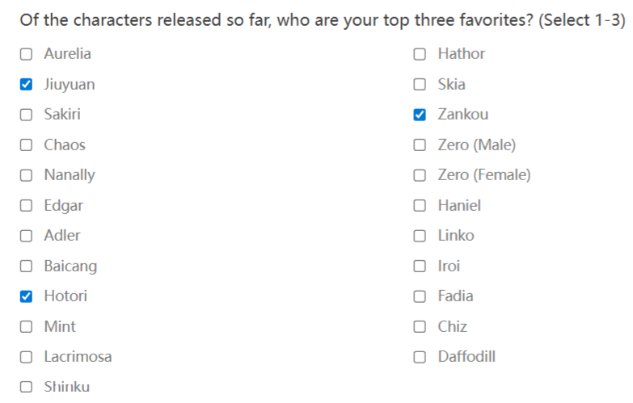Choose the Zero (Male) checkbox
Screen dimensions: 633x403
(420, 145)
